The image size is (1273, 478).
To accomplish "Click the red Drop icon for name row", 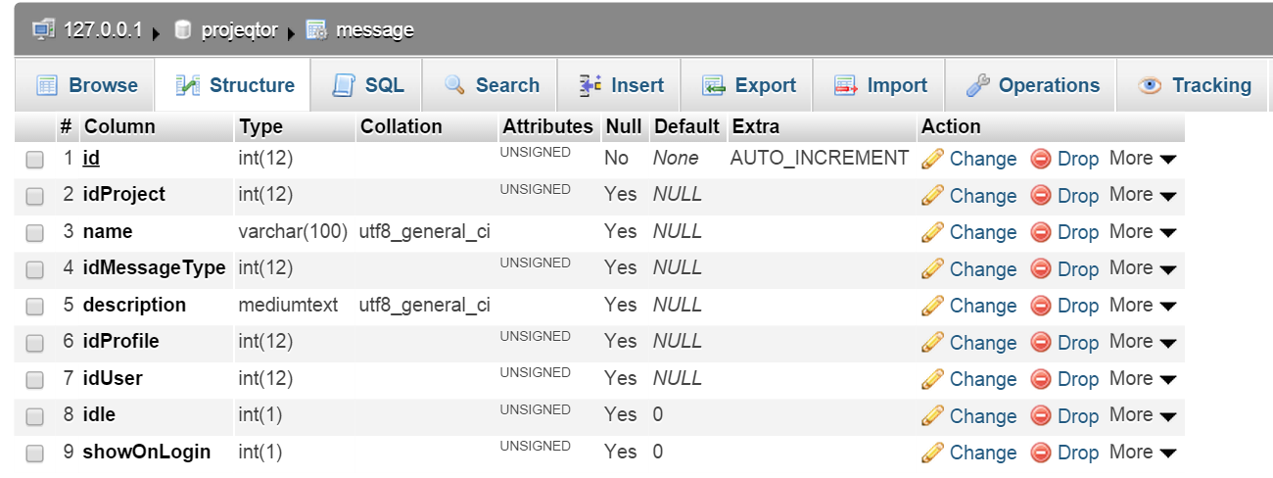I will point(1041,232).
